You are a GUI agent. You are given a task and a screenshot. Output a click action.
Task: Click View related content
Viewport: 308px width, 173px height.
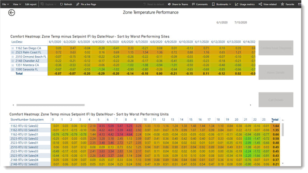pyautogui.click(x=268, y=4)
